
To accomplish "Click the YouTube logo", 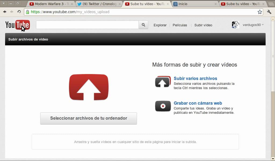I will 17,25.
